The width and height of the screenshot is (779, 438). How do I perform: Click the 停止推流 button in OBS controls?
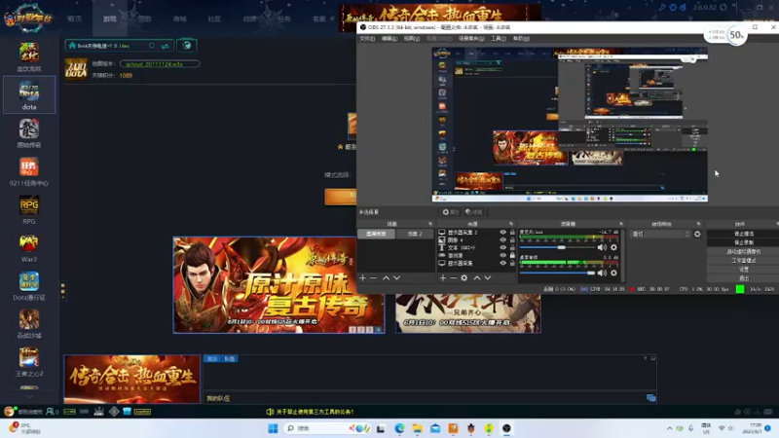point(743,234)
